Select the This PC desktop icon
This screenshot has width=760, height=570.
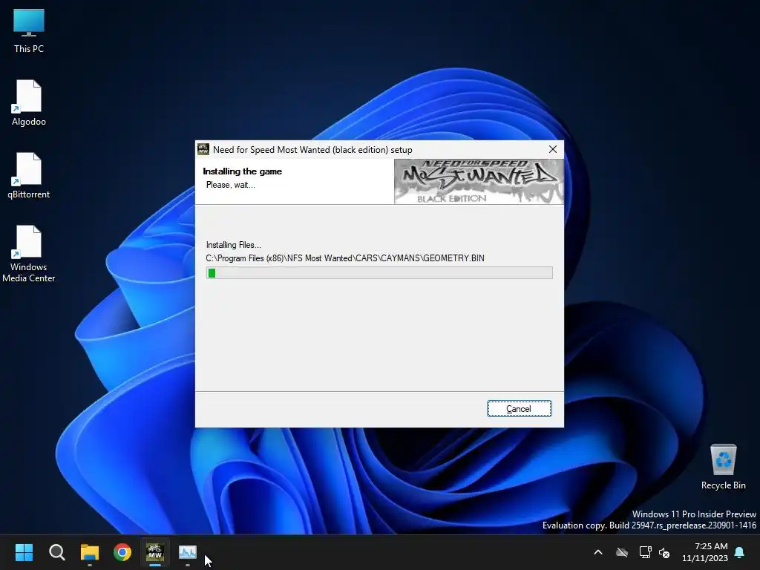click(29, 31)
